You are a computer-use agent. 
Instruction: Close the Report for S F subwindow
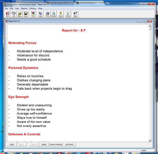pyautogui.click(x=150, y=21)
